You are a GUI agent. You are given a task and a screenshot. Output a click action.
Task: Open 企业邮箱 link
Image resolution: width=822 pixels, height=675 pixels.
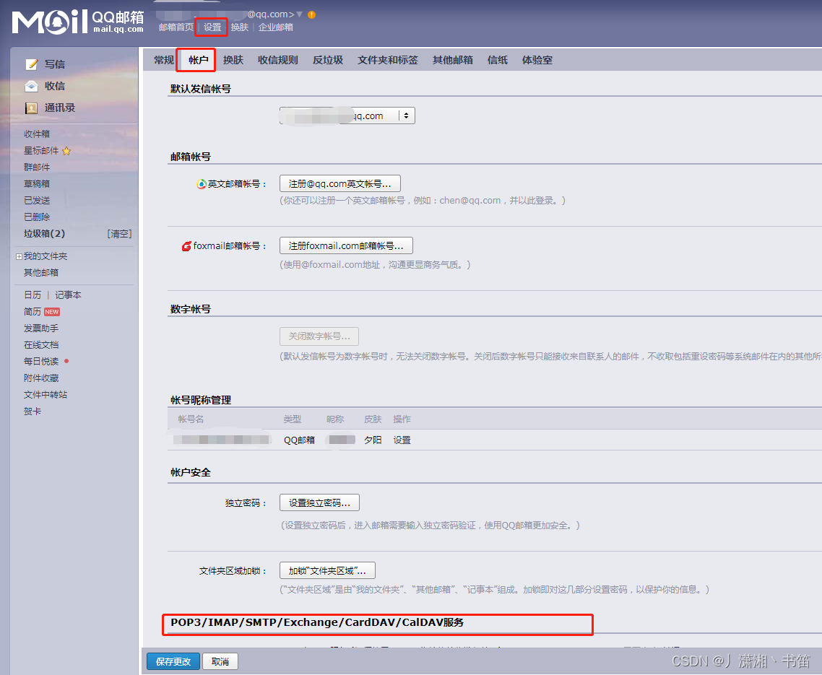276,27
